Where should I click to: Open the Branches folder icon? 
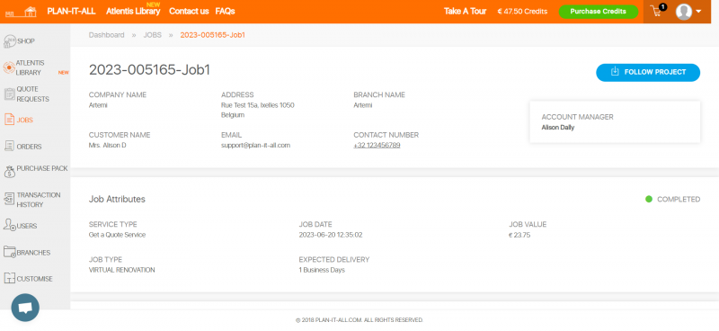click(x=10, y=252)
